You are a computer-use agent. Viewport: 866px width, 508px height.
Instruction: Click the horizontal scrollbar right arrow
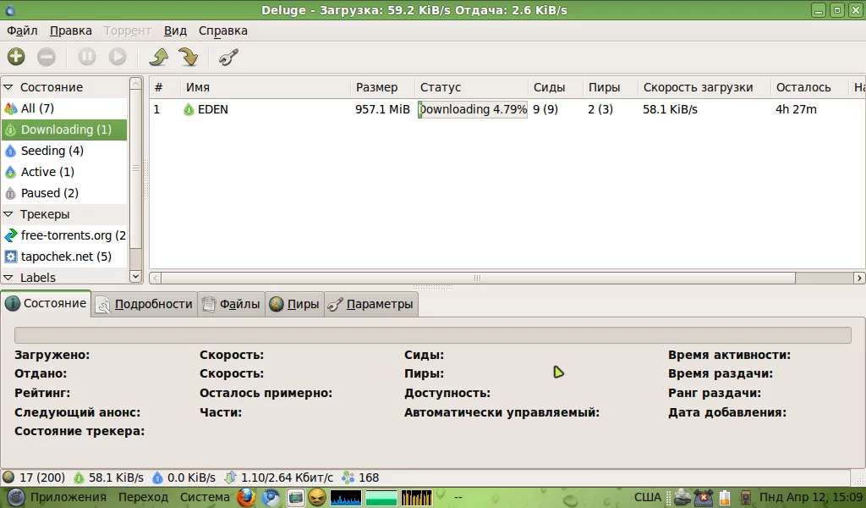859,278
